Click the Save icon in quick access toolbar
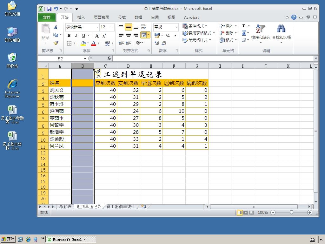This screenshot has height=244, width=325. [49, 9]
